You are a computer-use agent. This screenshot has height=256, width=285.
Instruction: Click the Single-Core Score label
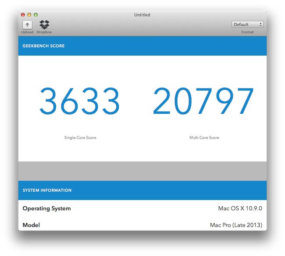coord(80,137)
